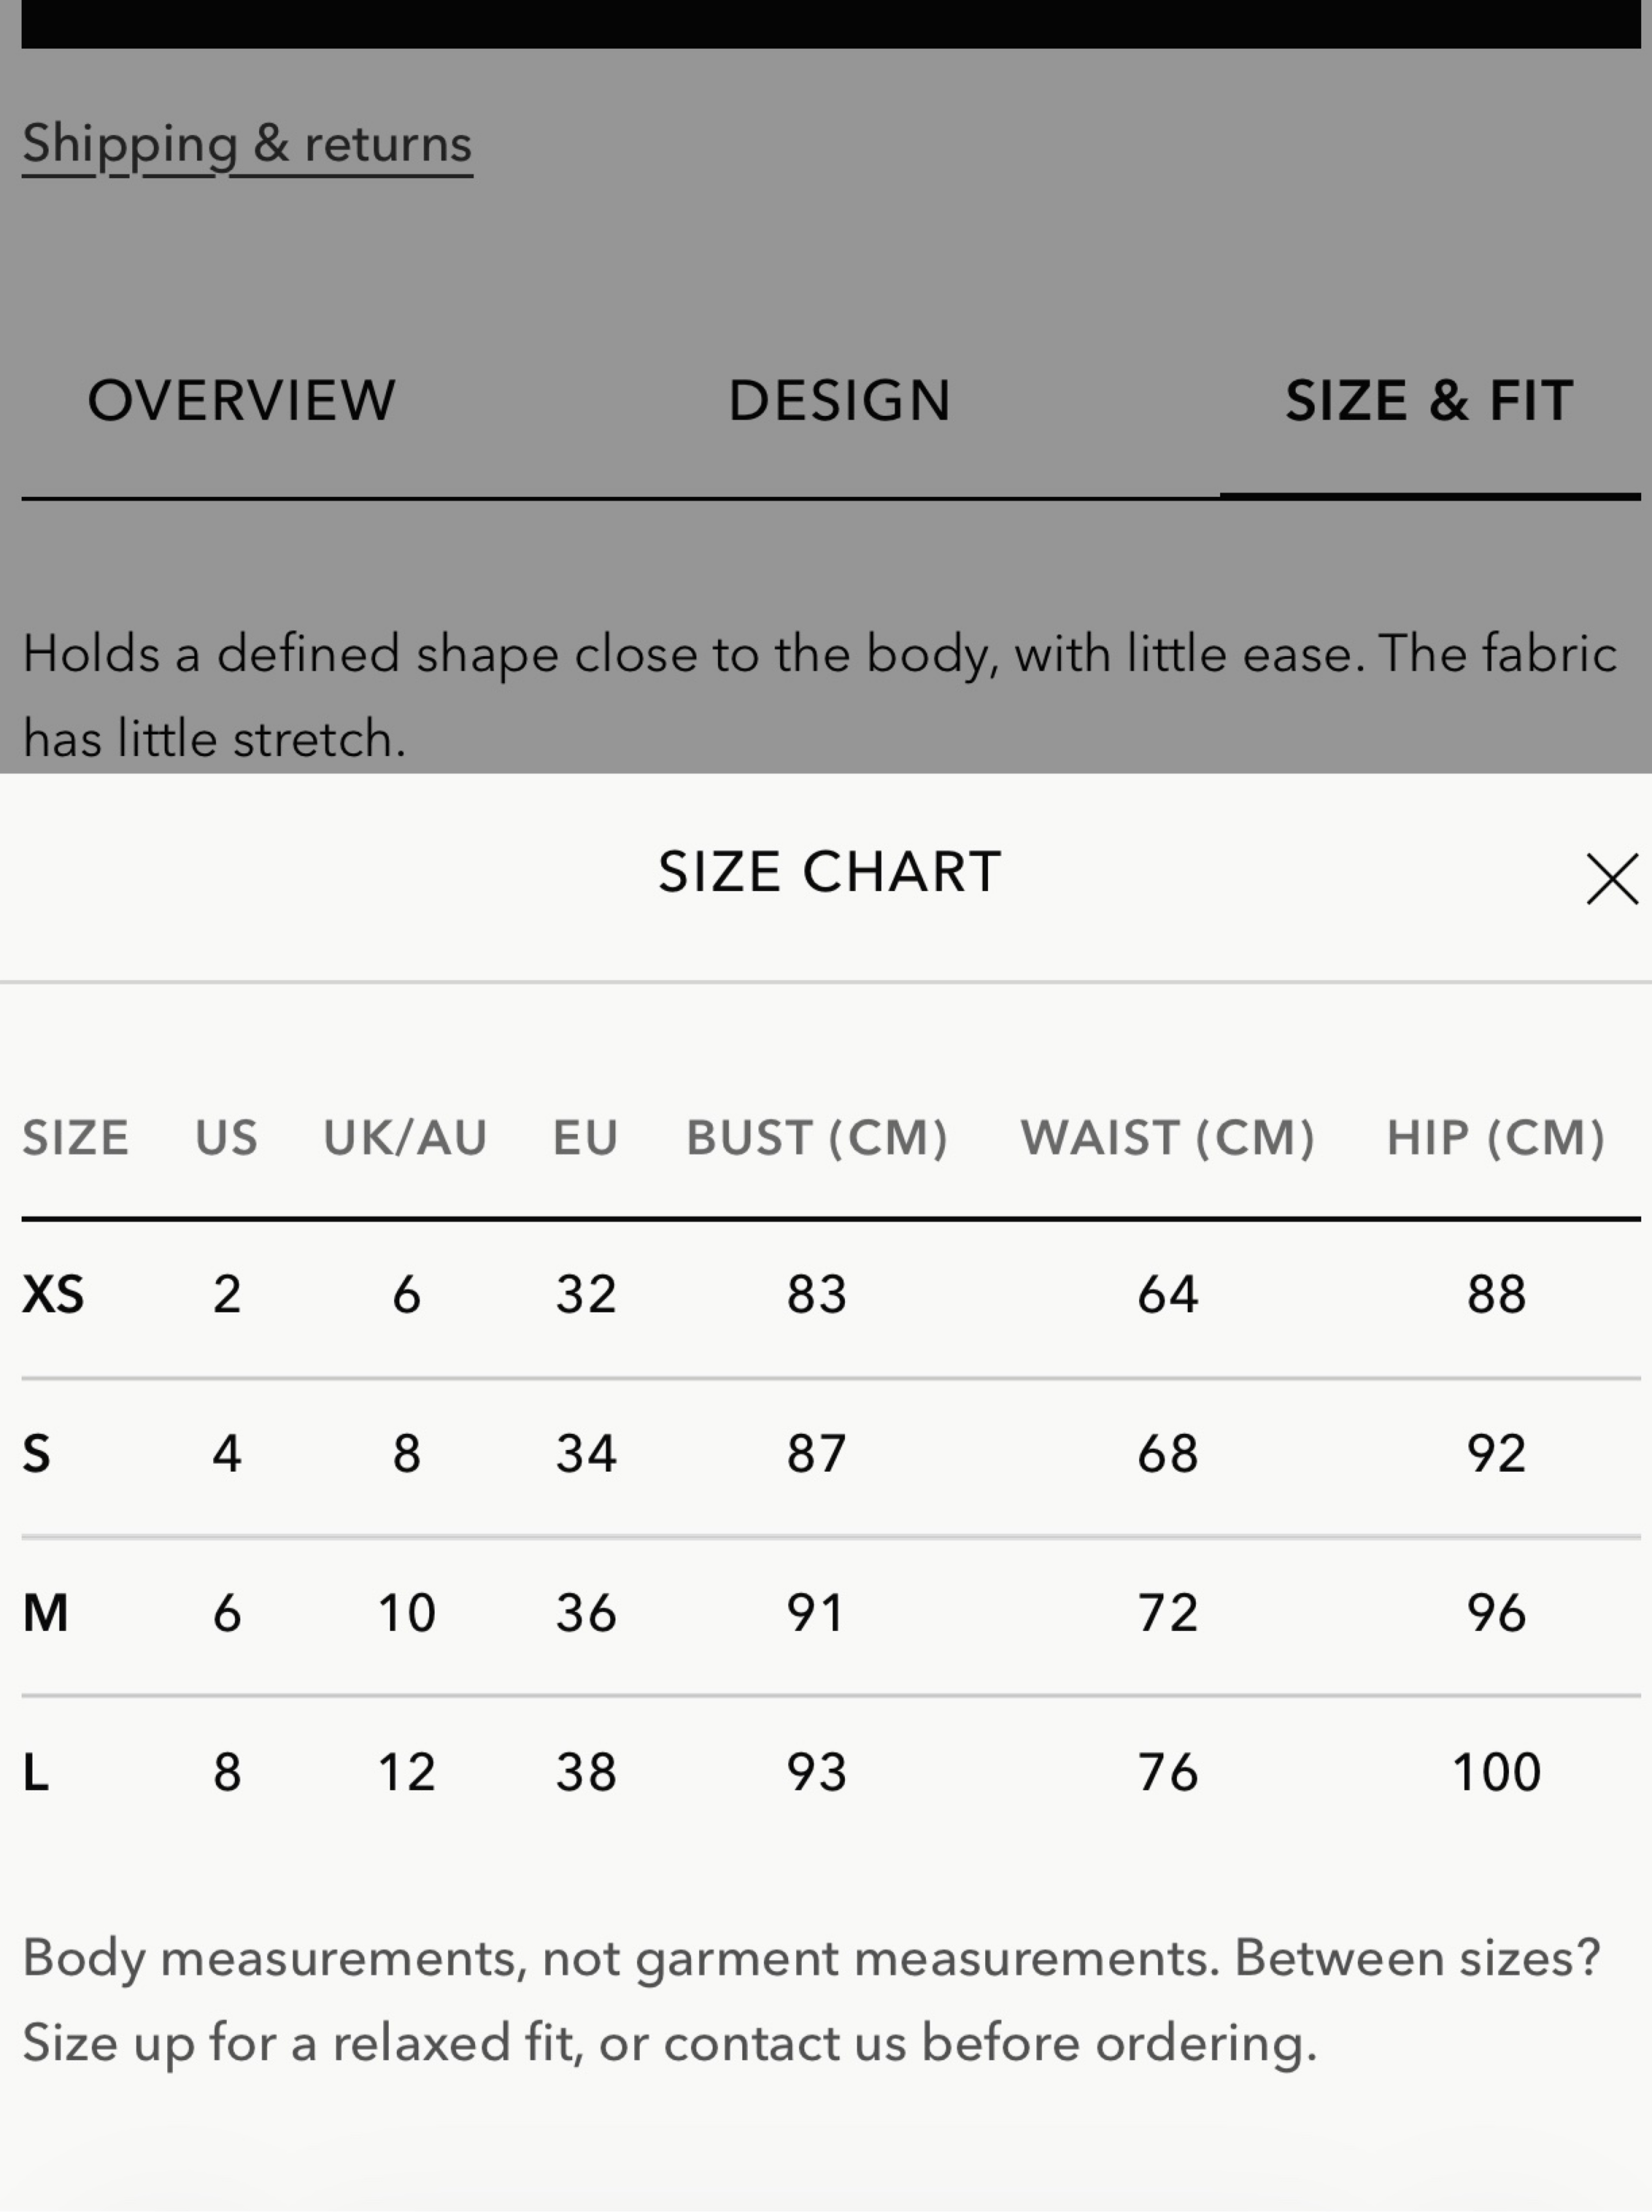Screen dimensions: 1652x2212
Task: Click the fit description paragraph
Action: [820, 696]
